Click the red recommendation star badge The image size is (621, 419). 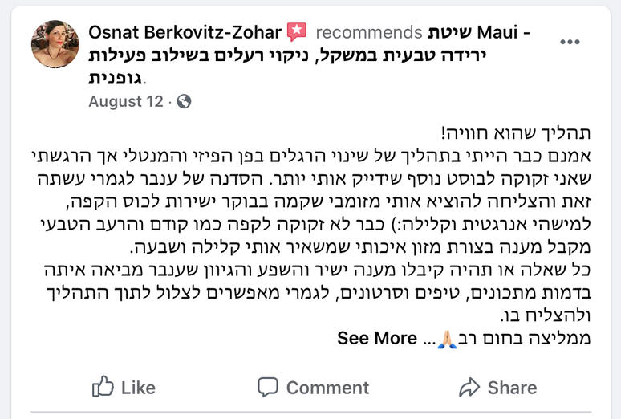point(298,33)
